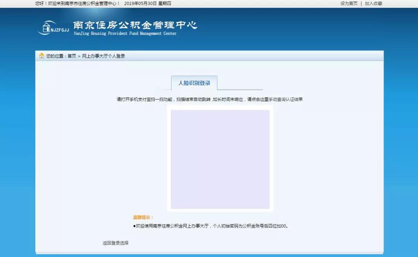
Task: Go to 首页 in the breadcrumb
Action: (72, 56)
